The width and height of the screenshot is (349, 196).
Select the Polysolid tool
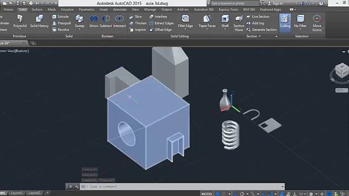click(x=20, y=22)
